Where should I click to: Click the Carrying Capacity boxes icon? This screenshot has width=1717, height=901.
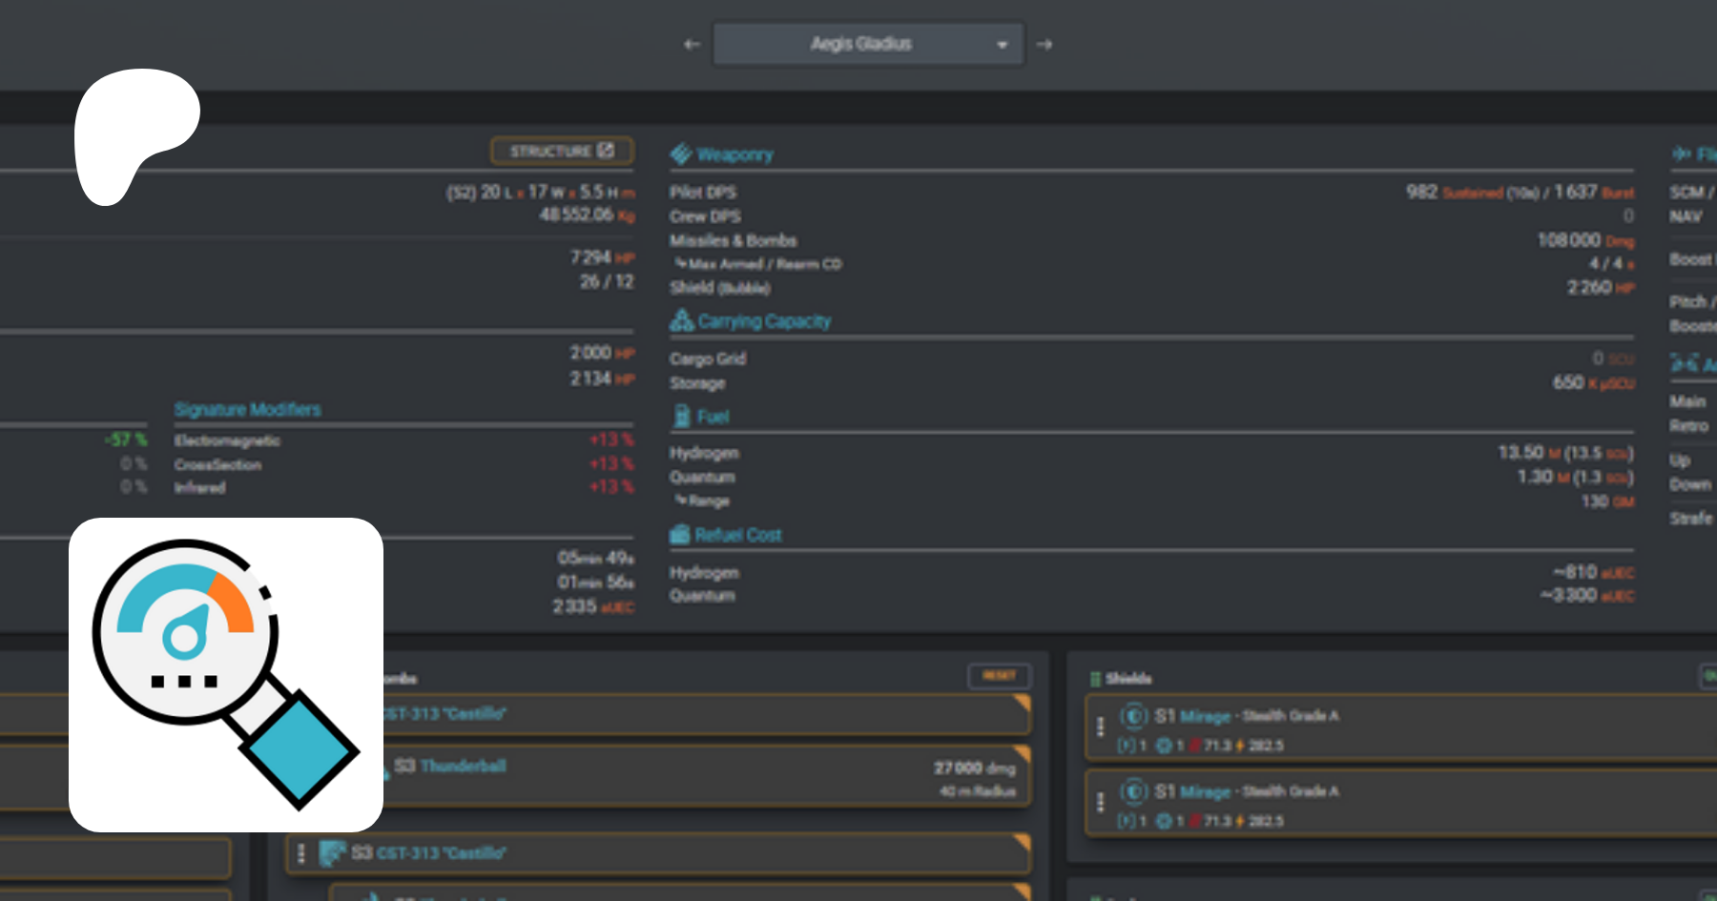point(681,321)
